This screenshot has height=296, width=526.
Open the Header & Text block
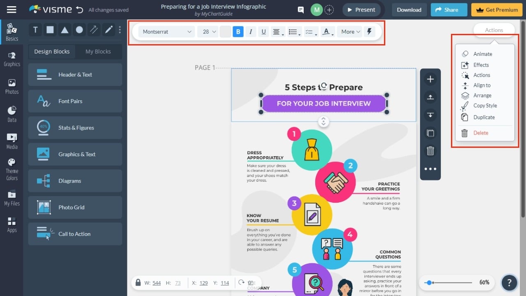coord(75,74)
